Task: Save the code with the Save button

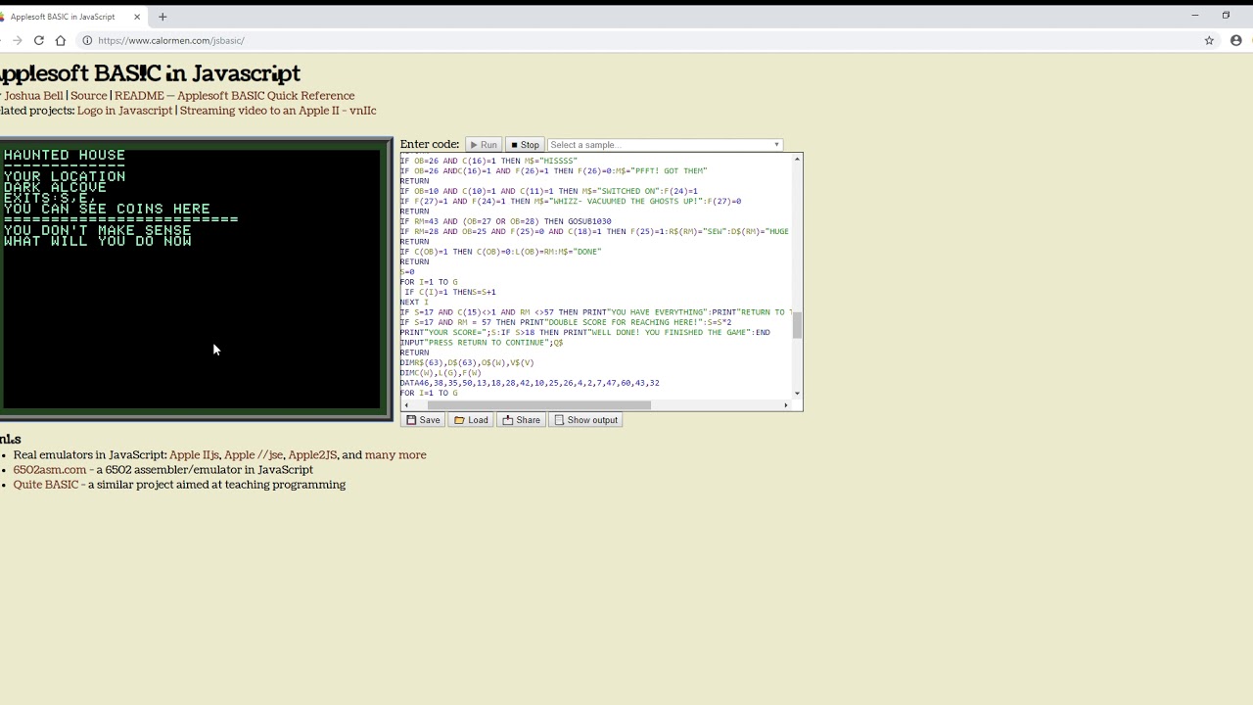Action: coord(423,420)
